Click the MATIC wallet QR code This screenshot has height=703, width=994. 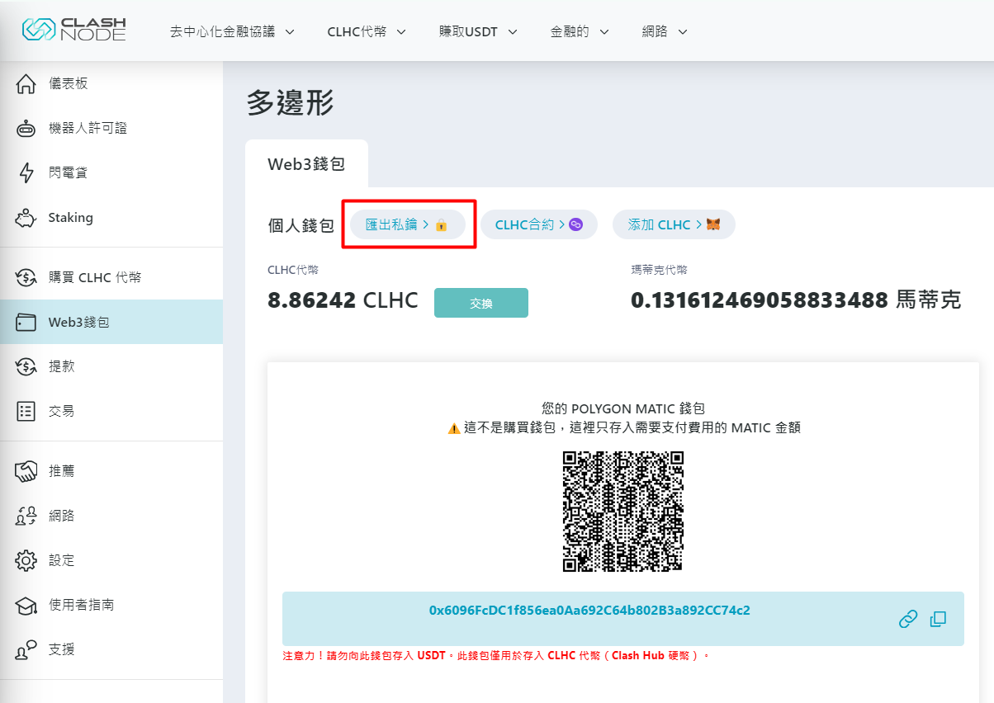tap(623, 512)
